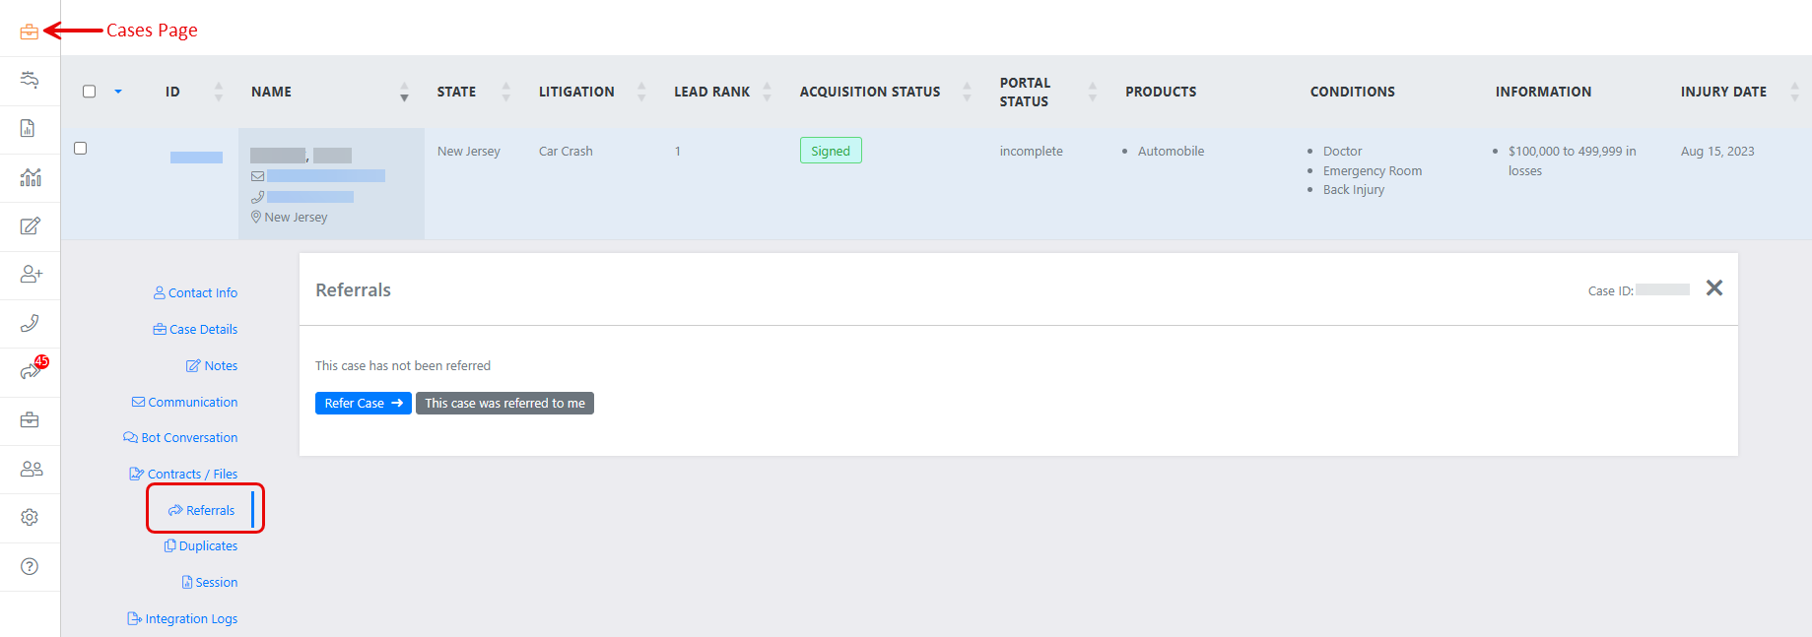Toggle the select-all checkbox in table header
The height and width of the screenshot is (637, 1812).
(x=89, y=92)
